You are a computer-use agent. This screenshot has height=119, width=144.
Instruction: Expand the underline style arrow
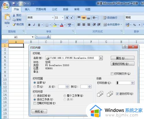click(x=42, y=25)
